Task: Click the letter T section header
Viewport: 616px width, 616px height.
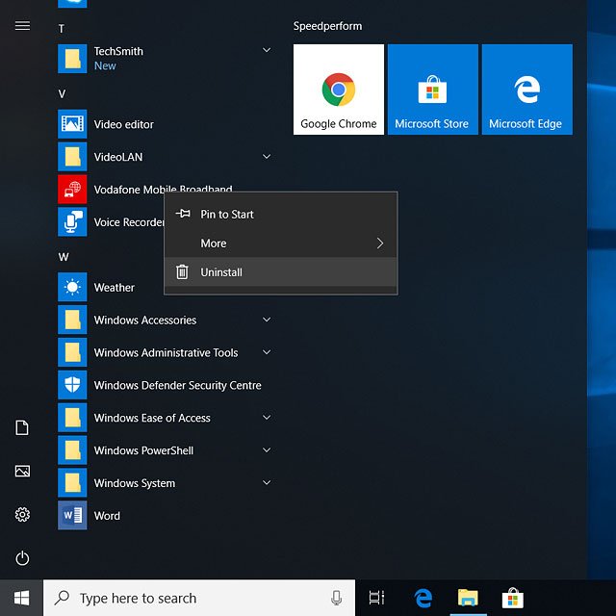Action: [x=62, y=29]
